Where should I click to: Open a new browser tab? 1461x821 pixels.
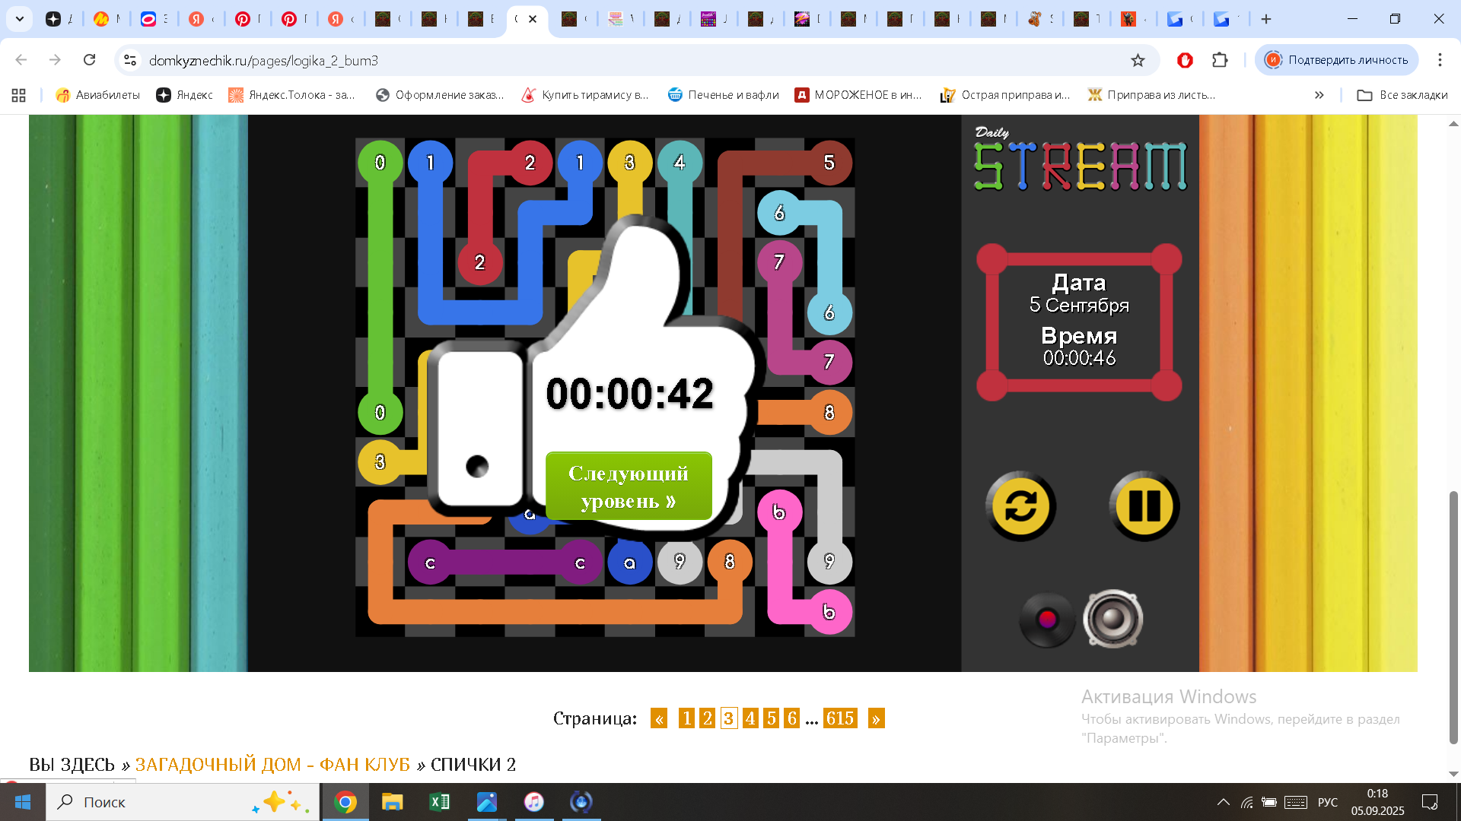[x=1266, y=19]
